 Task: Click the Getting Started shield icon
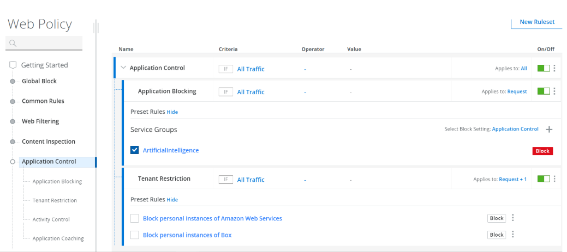pyautogui.click(x=13, y=65)
